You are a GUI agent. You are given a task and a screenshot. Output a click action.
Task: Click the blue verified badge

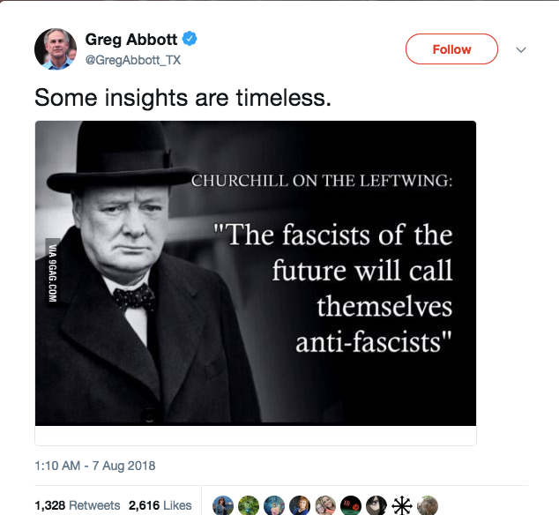(189, 39)
